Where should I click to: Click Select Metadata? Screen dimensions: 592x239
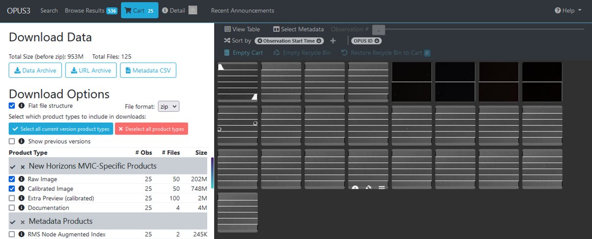click(298, 29)
